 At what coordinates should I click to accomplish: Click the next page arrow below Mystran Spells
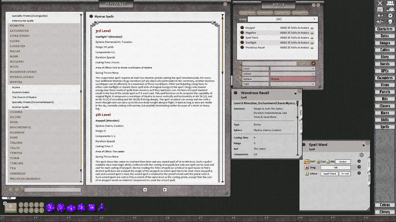165,190
